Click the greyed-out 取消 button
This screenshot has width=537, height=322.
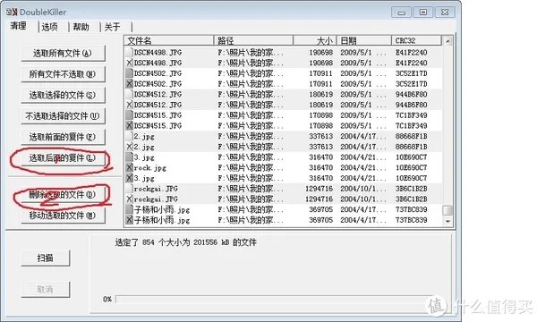(x=46, y=290)
